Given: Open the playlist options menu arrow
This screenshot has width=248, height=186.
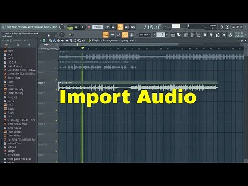Looking at the screenshot, I should click(40, 41).
